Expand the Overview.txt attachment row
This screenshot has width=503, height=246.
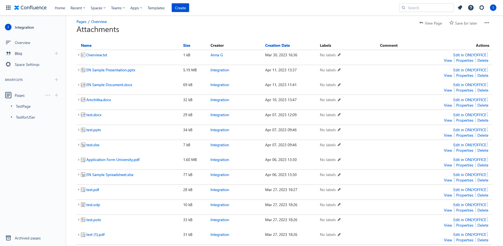(x=79, y=55)
